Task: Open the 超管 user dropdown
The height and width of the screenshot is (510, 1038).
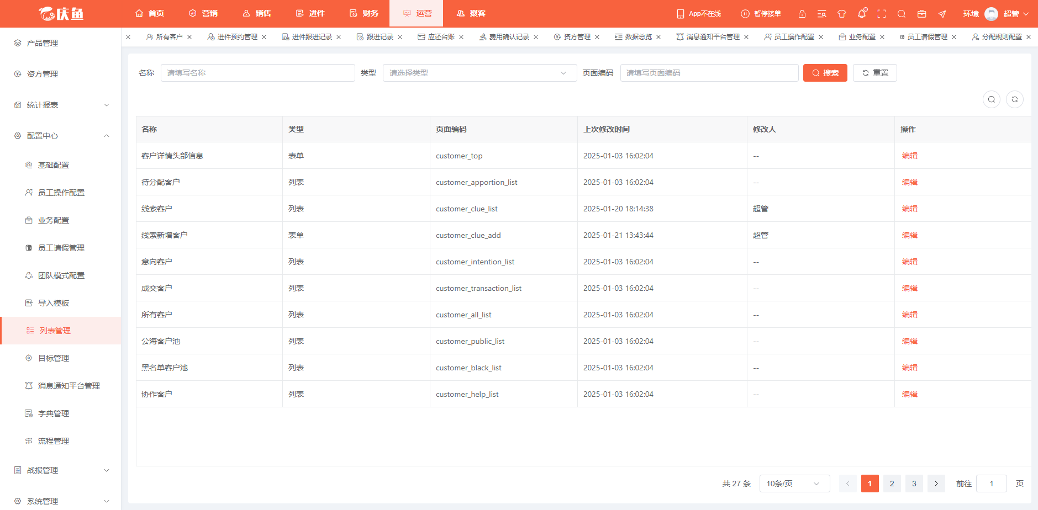Action: tap(1015, 14)
